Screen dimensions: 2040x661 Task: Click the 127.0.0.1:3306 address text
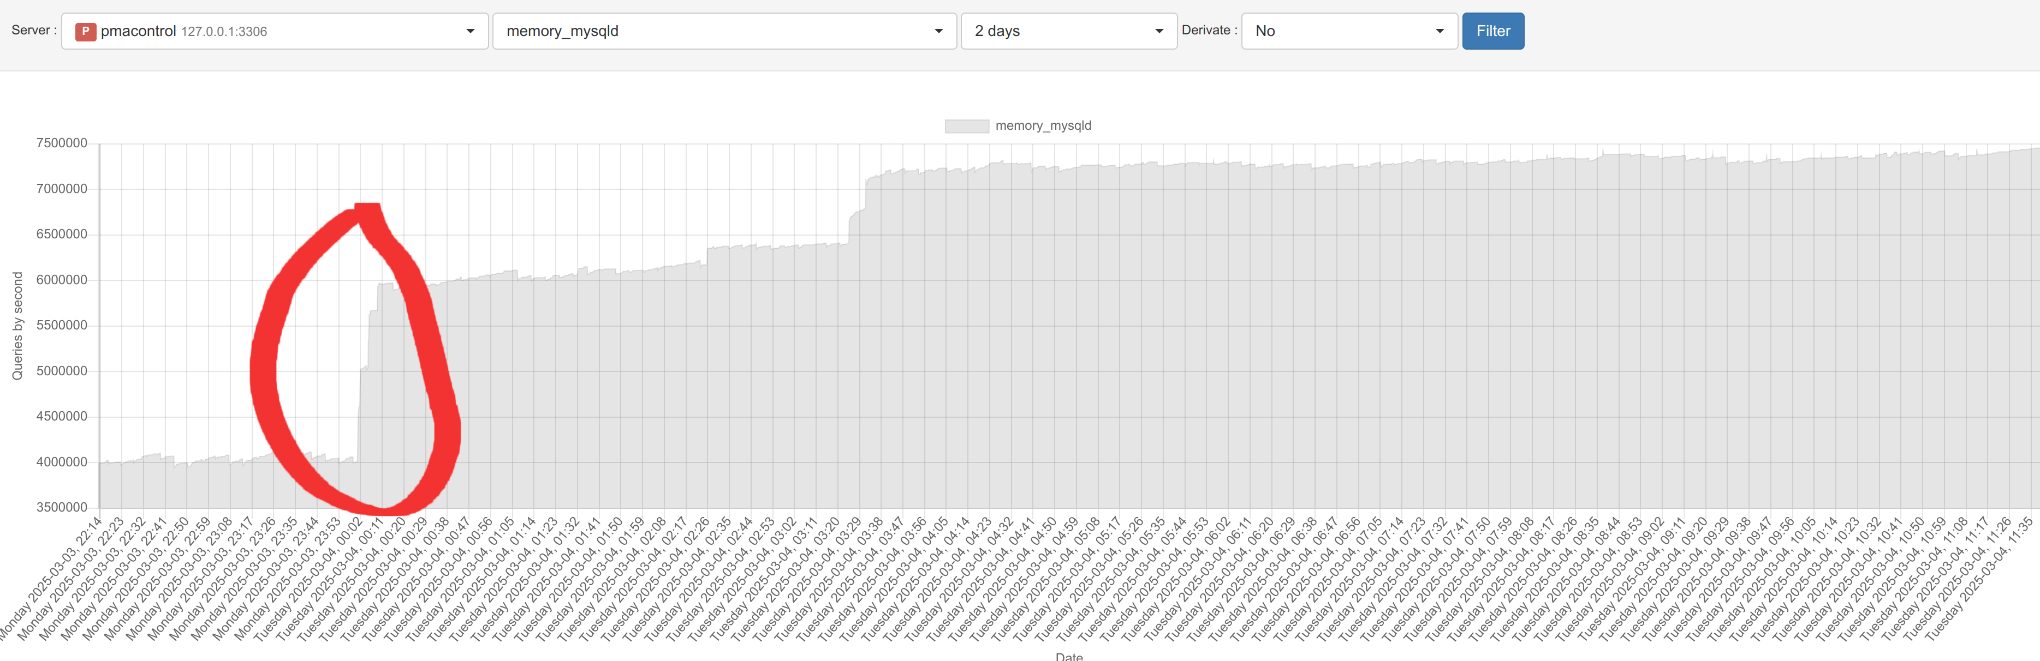click(224, 32)
